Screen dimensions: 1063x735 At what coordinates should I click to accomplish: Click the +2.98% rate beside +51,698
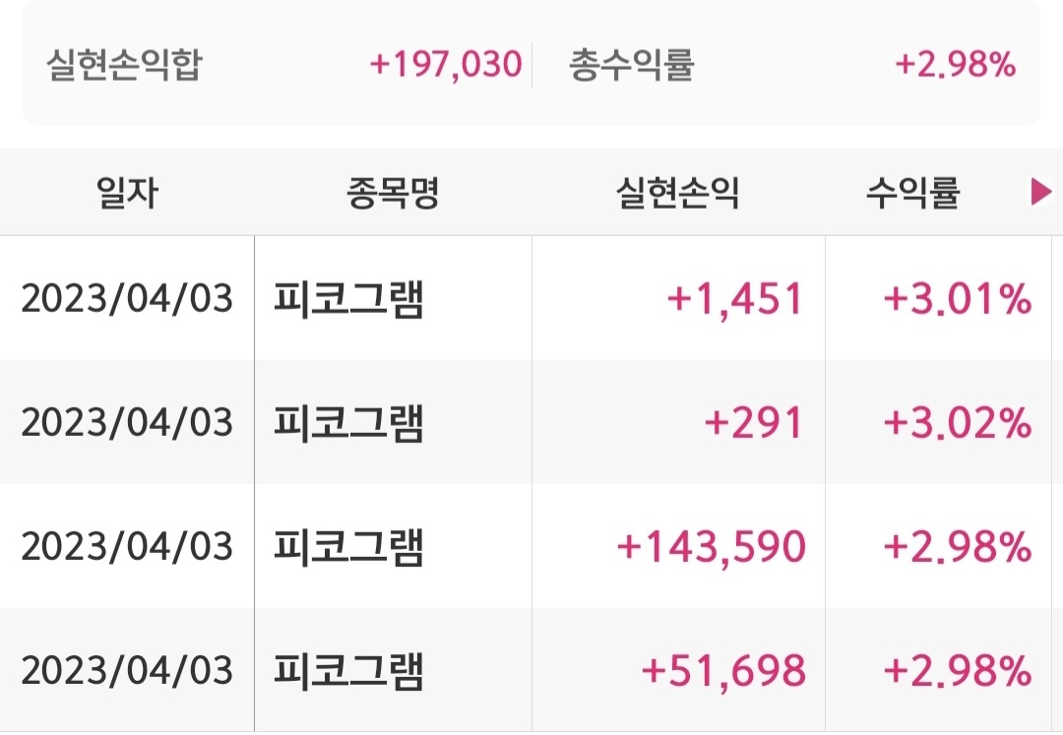(x=958, y=670)
